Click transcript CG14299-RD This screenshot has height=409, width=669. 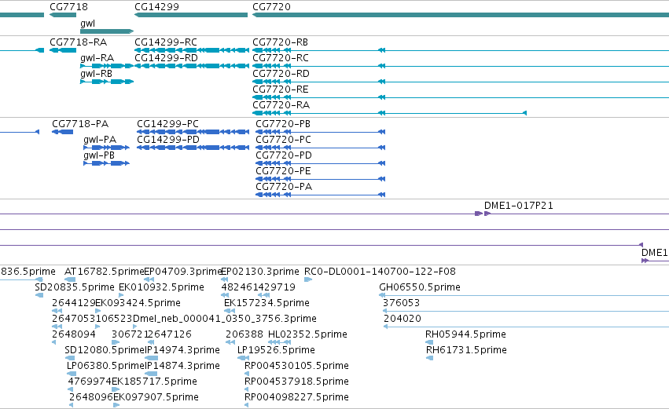pos(166,58)
